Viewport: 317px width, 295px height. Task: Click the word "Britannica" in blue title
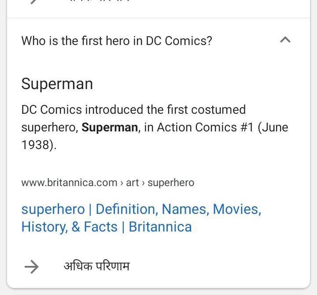[x=160, y=227]
